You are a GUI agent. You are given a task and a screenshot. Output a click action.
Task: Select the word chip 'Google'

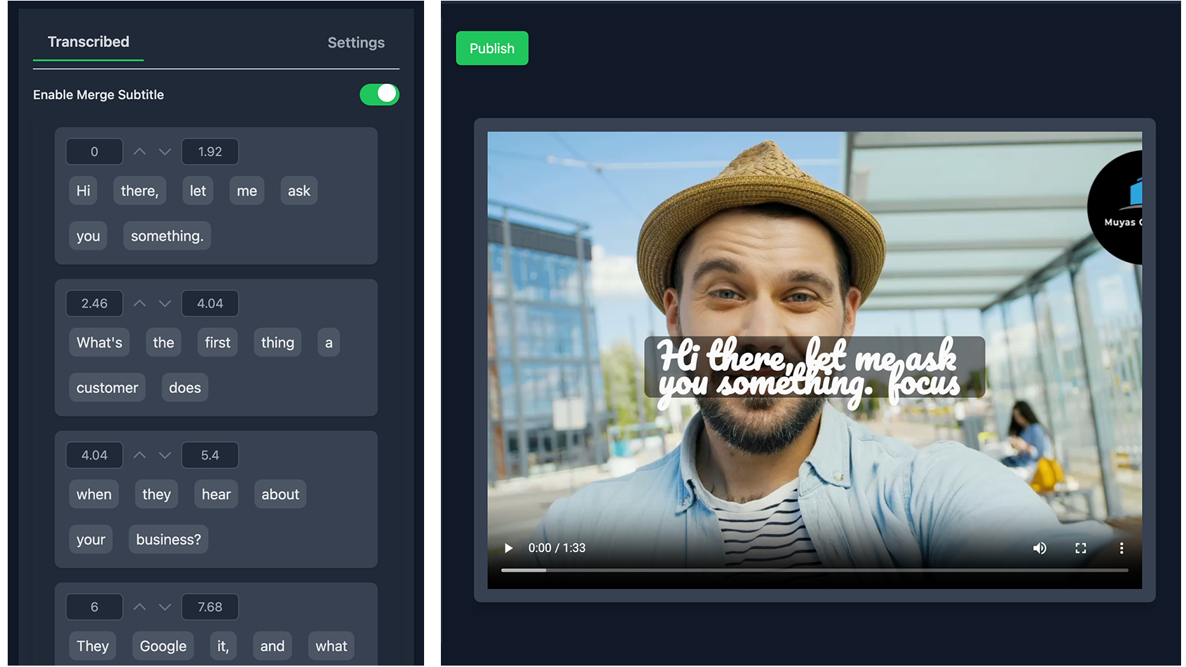[x=163, y=646]
